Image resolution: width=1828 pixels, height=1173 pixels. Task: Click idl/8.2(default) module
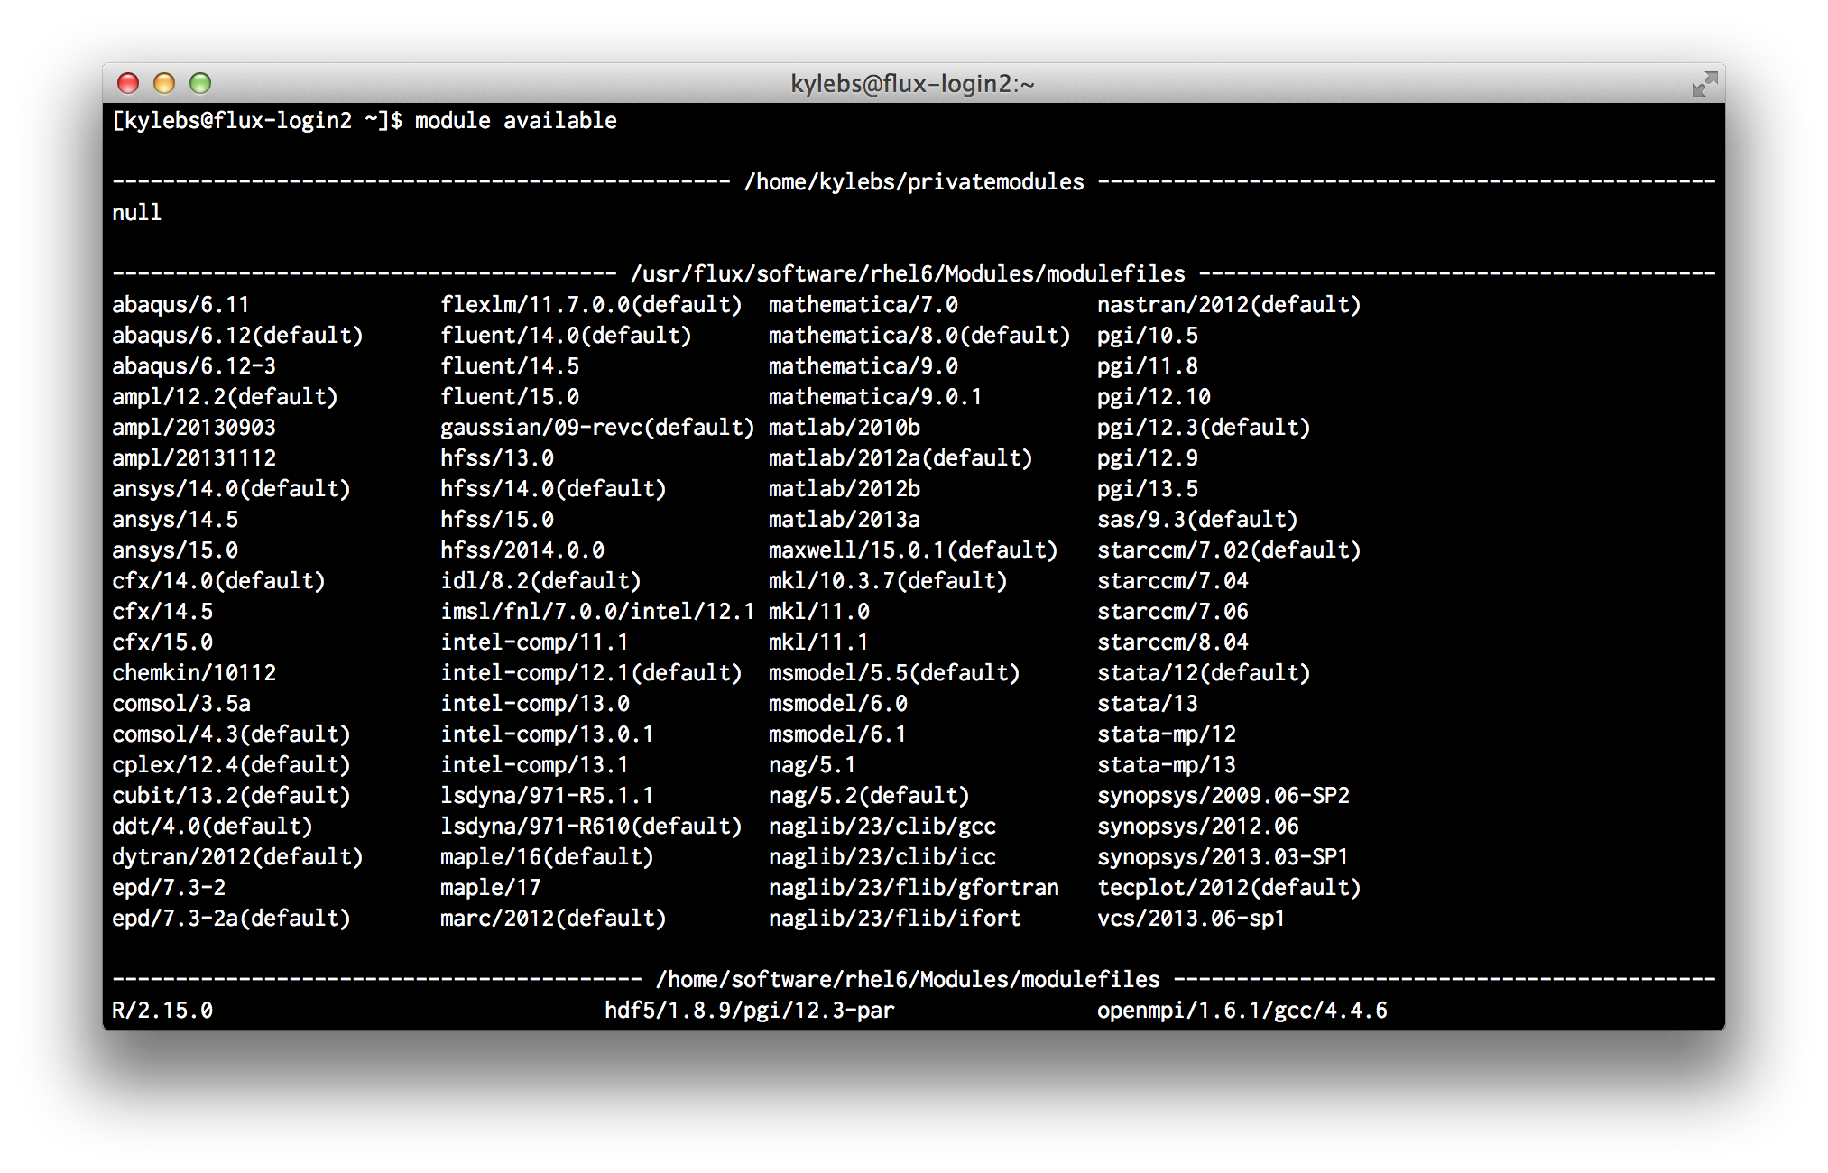(540, 580)
